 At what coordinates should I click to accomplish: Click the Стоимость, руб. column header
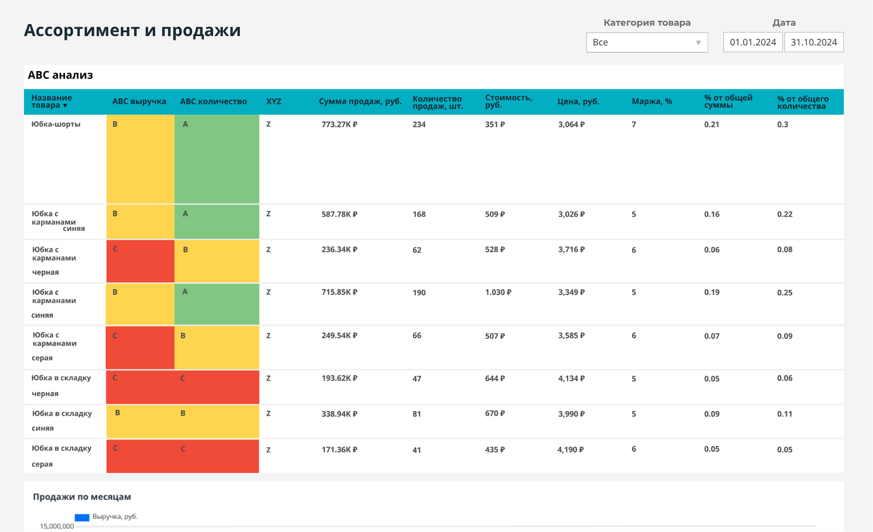coord(509,101)
